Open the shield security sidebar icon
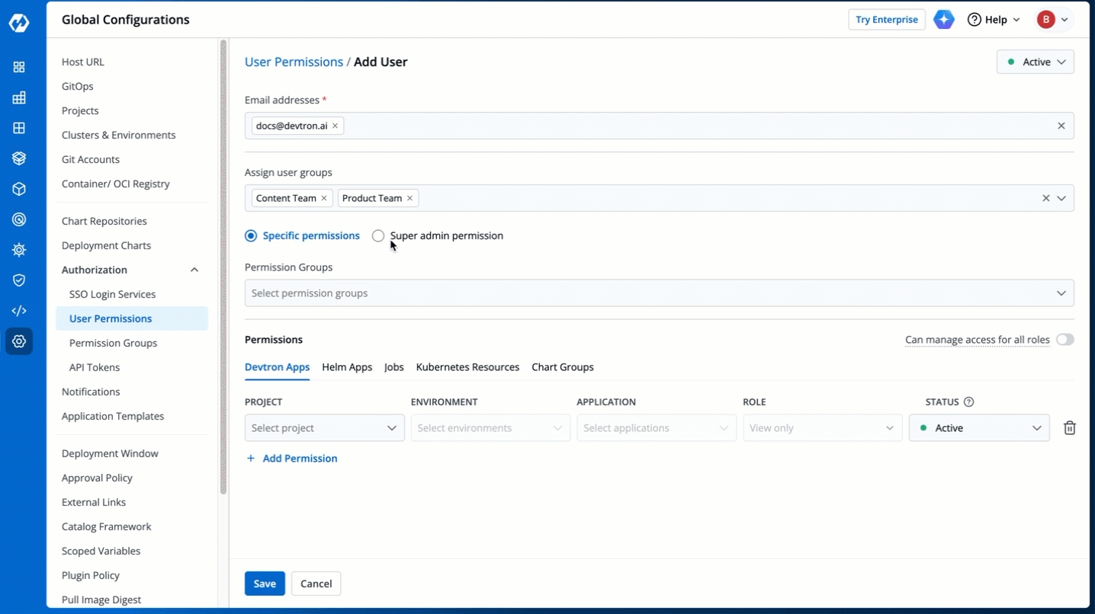 coord(19,280)
